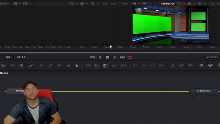Select the Paint tool icon
Screen dimensions: 220x124
pos(30,65)
